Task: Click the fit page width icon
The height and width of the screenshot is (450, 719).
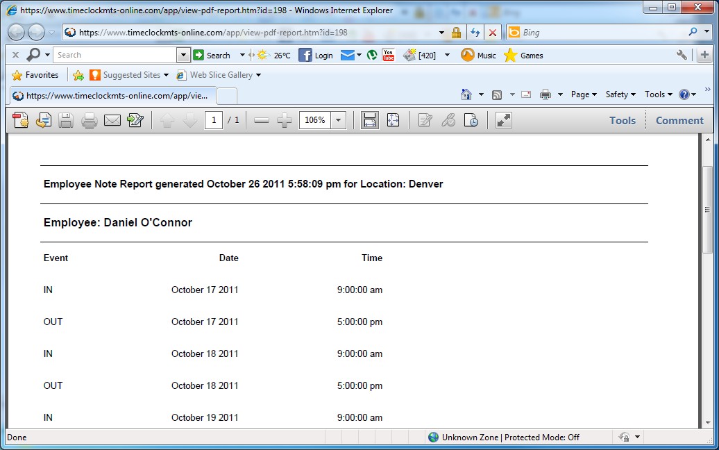Action: (x=370, y=121)
